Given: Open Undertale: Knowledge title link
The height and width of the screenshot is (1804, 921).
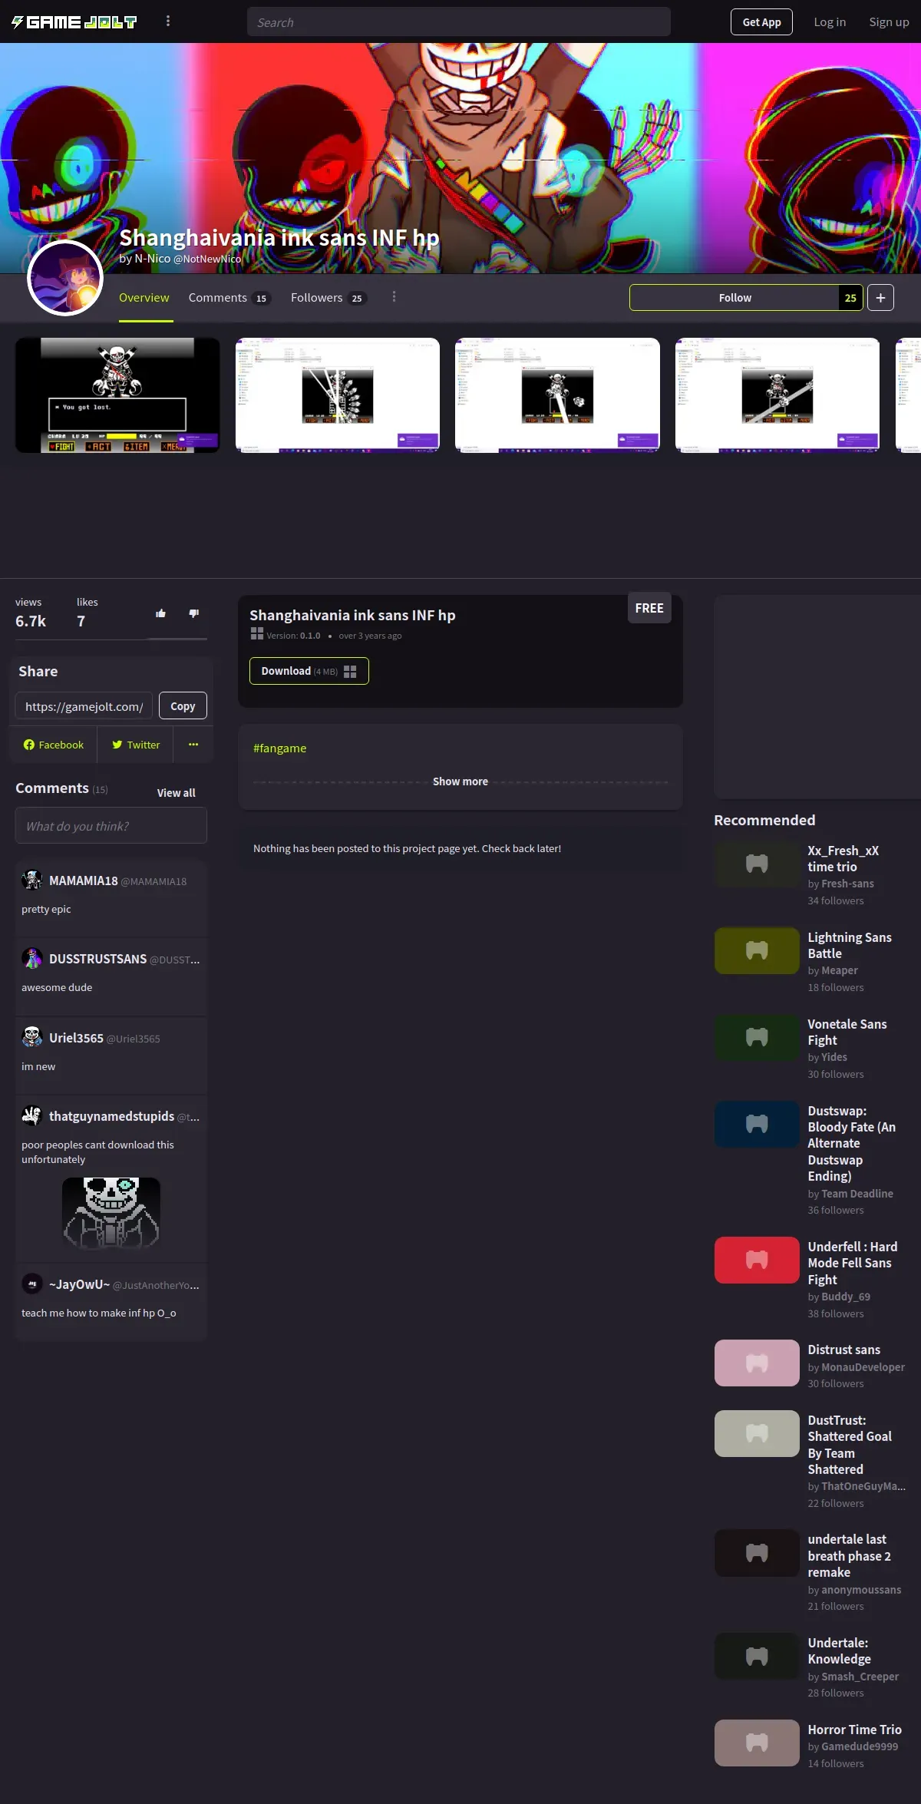Looking at the screenshot, I should click(840, 1651).
